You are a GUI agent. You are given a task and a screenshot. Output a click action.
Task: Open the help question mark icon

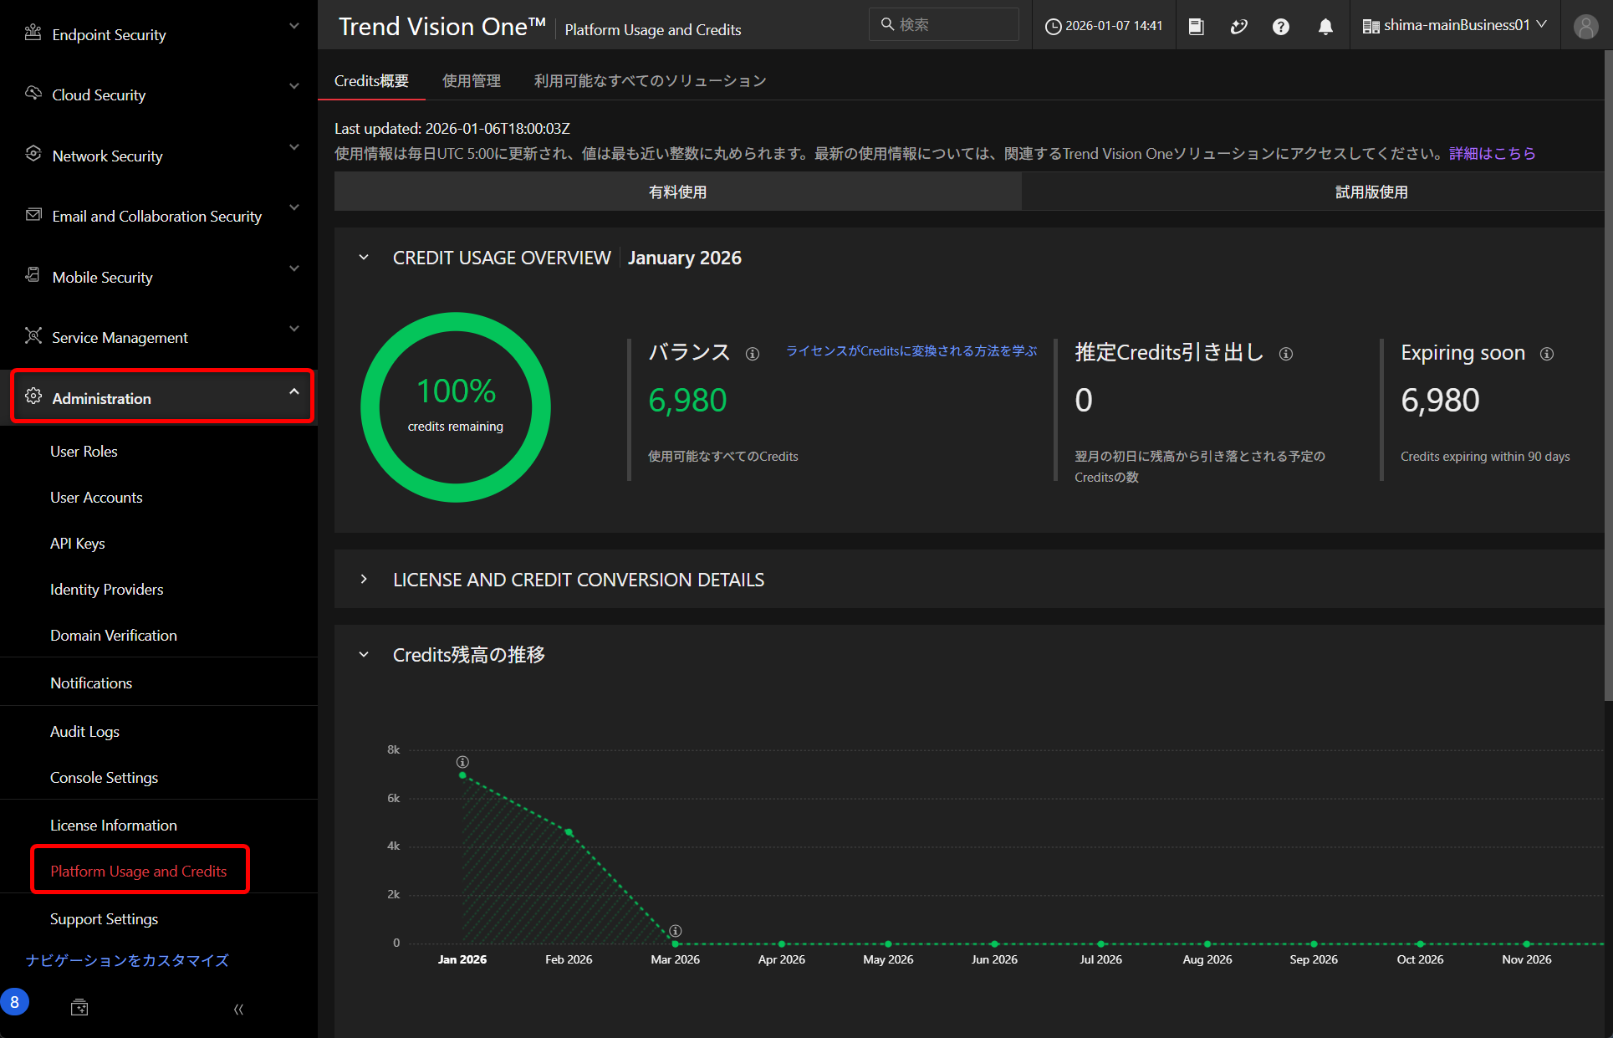coord(1280,27)
